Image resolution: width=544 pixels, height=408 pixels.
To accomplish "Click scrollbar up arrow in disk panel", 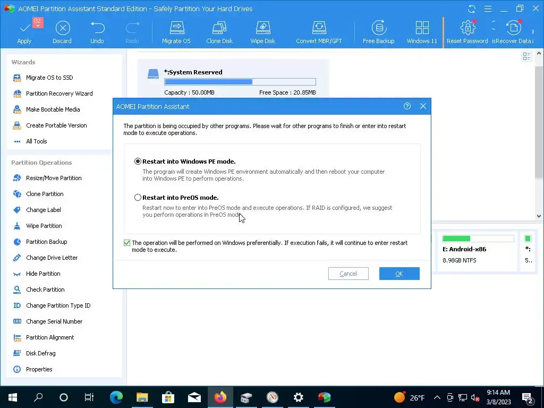I will 539,54.
